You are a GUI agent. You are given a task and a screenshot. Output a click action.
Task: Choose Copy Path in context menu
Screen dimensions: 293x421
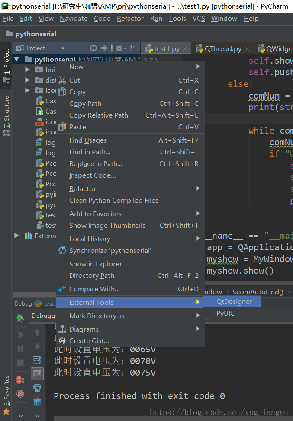[x=130, y=103]
